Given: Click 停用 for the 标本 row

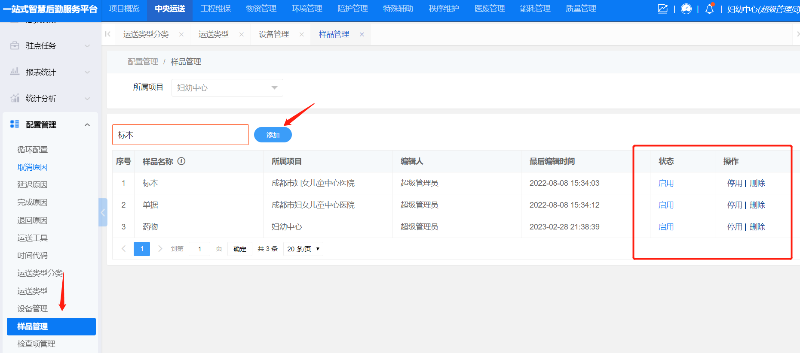Looking at the screenshot, I should 735,183.
